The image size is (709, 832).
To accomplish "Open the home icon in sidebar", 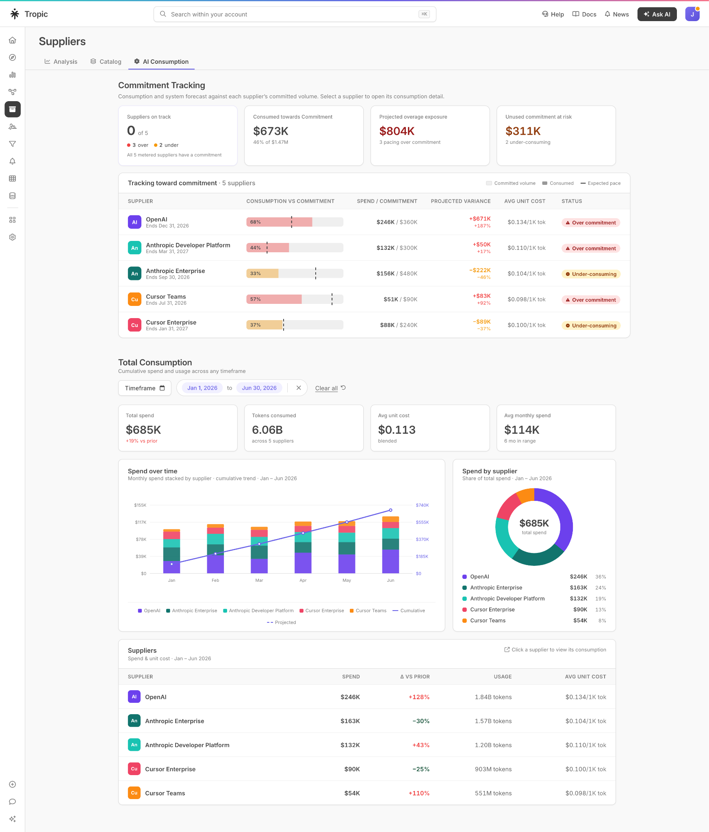I will click(13, 40).
